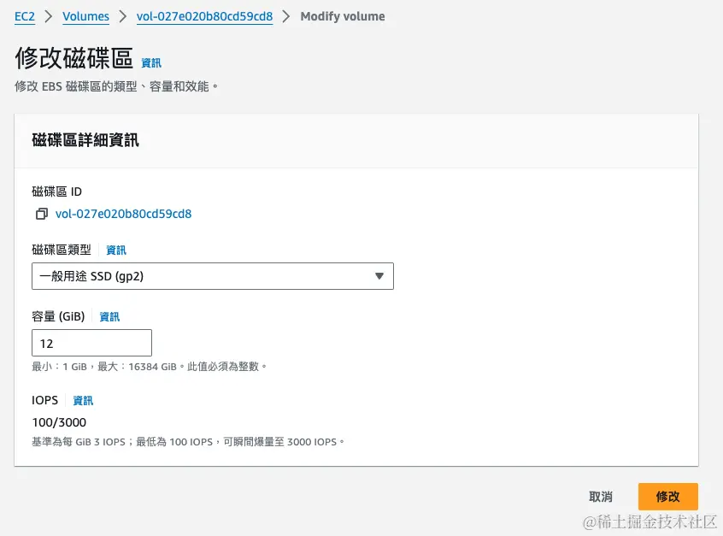Screen dimensions: 723x536
Task: Open vol-027e020b80cd59c8 in the breadcrumb trail
Action: tap(204, 15)
